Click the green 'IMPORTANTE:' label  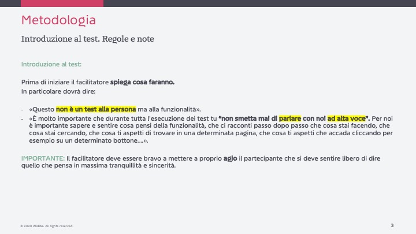pos(43,158)
